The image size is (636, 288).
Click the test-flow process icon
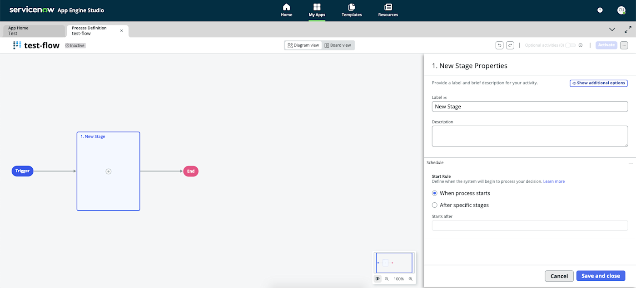pos(17,45)
